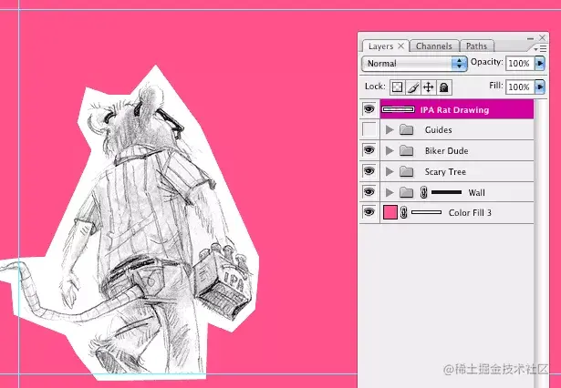
Task: Select the Biker Dude layer name
Action: click(446, 151)
